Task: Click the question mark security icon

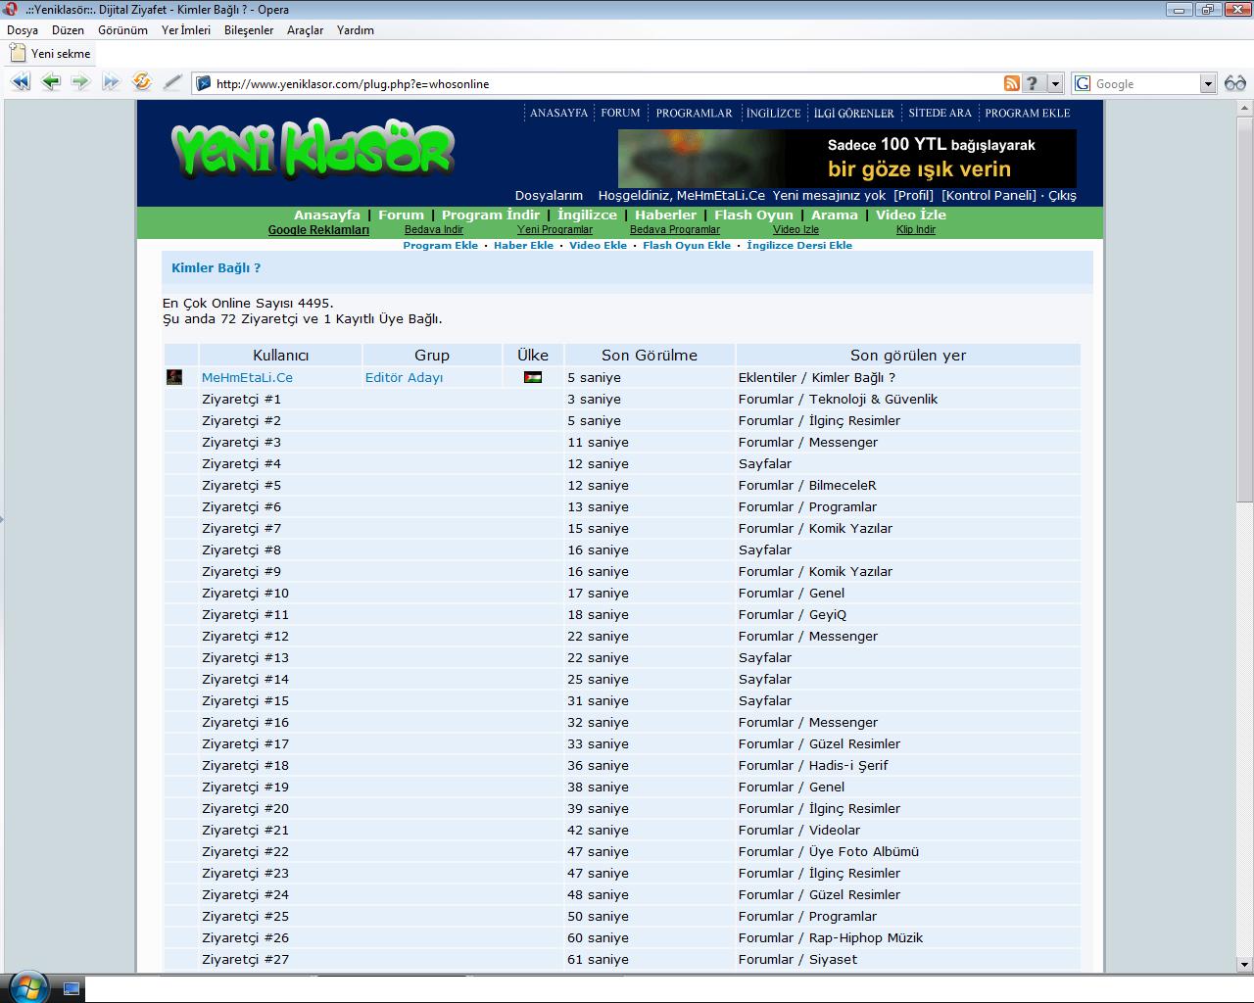Action: (1032, 83)
